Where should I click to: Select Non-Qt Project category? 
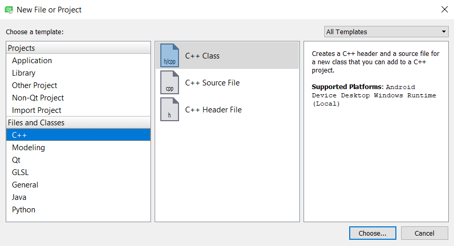[x=38, y=98]
